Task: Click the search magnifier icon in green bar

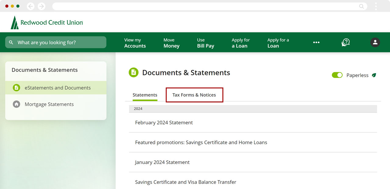Action: click(x=11, y=42)
